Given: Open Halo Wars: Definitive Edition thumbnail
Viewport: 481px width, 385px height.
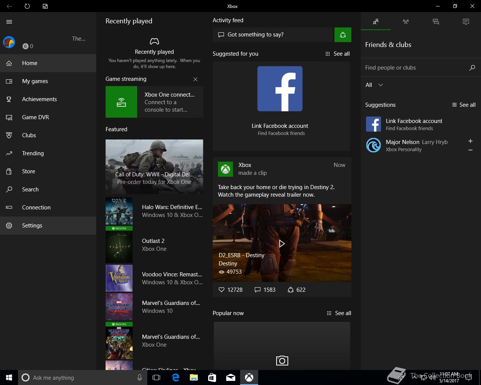Looking at the screenshot, I should 119,211.
